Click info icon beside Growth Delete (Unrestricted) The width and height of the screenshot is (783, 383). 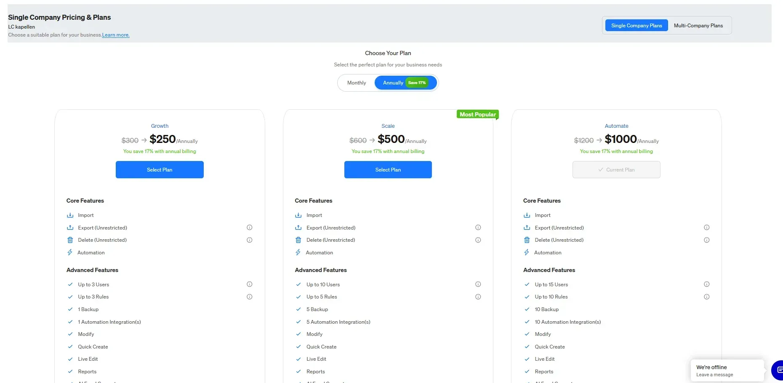[249, 240]
